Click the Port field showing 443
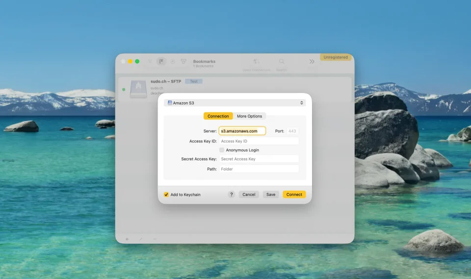The width and height of the screenshot is (471, 279). [x=292, y=131]
